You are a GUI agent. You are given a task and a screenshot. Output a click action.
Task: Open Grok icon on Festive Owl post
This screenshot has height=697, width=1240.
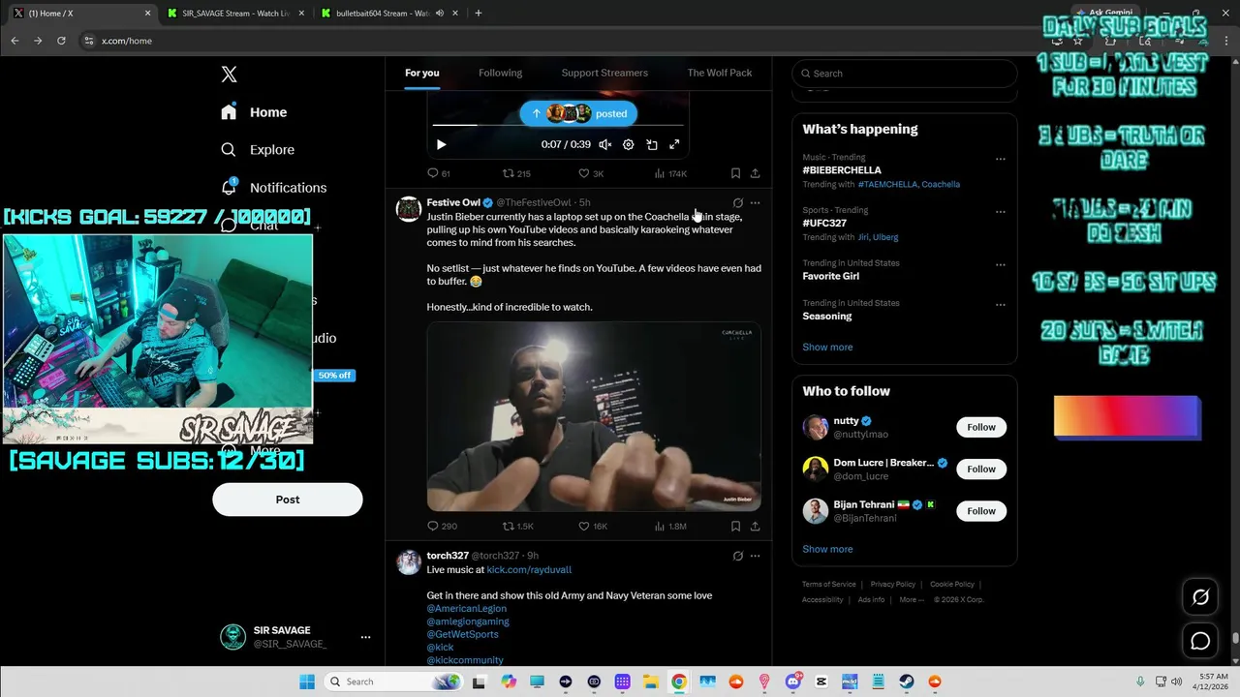pyautogui.click(x=738, y=203)
